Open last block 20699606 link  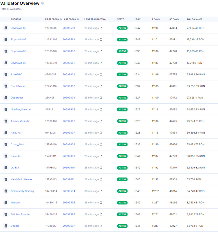point(69,121)
